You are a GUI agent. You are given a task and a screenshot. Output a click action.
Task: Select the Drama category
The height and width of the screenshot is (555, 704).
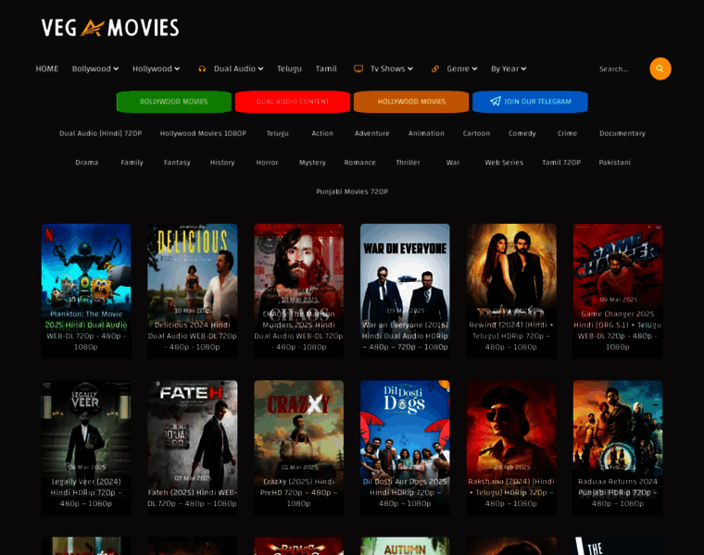pyautogui.click(x=87, y=162)
